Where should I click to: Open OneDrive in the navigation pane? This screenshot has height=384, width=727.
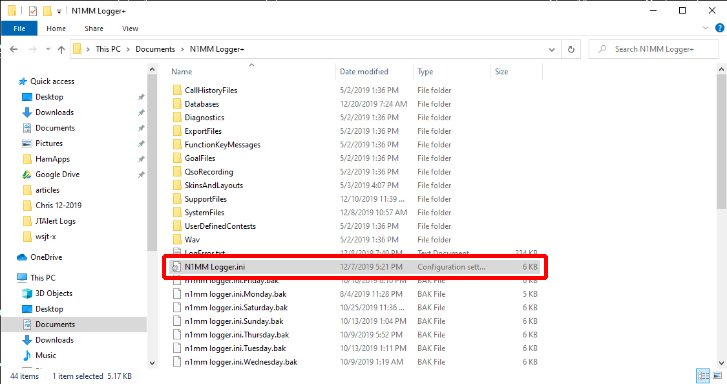click(46, 257)
